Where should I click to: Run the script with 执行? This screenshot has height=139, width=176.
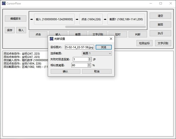(160, 33)
